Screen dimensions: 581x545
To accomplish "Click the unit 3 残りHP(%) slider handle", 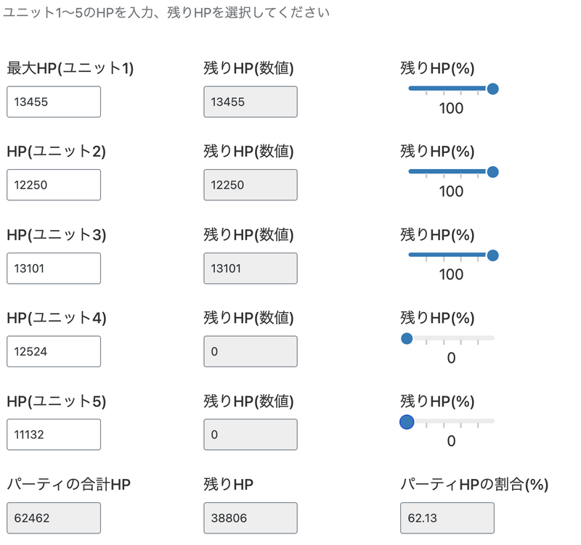I will click(493, 255).
